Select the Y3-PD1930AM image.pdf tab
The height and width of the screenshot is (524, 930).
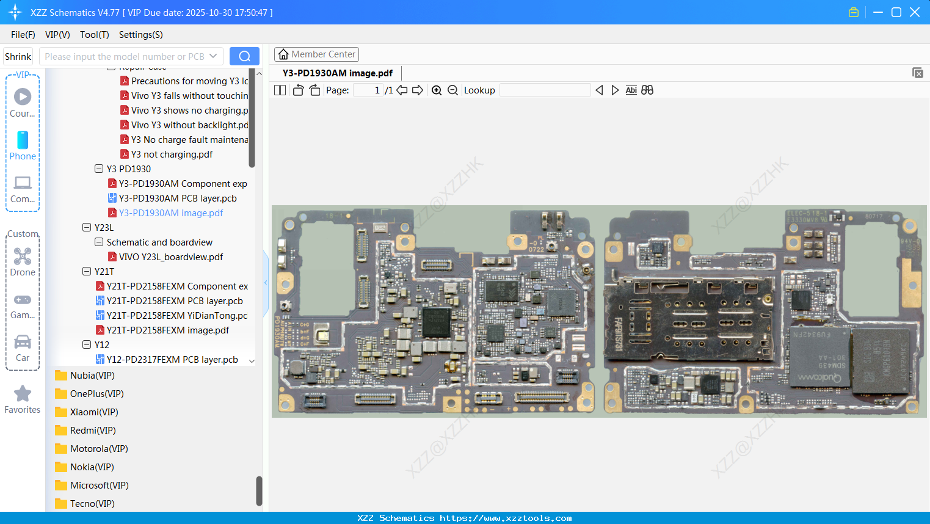click(338, 73)
